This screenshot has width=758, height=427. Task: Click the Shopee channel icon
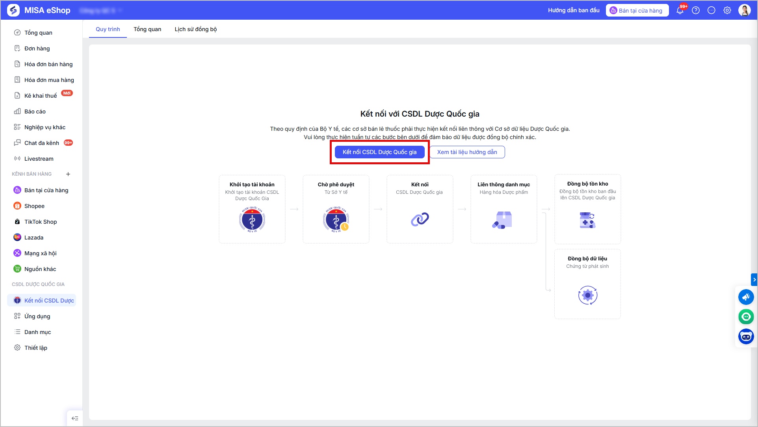pos(17,206)
